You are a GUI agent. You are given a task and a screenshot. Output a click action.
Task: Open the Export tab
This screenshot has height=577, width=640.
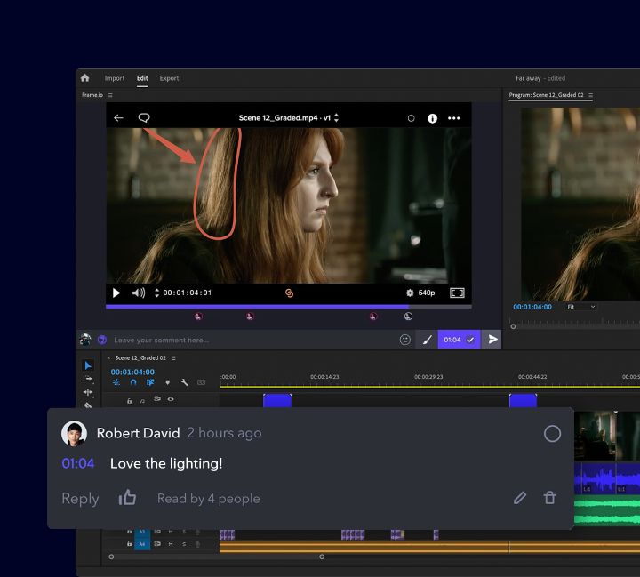click(169, 78)
